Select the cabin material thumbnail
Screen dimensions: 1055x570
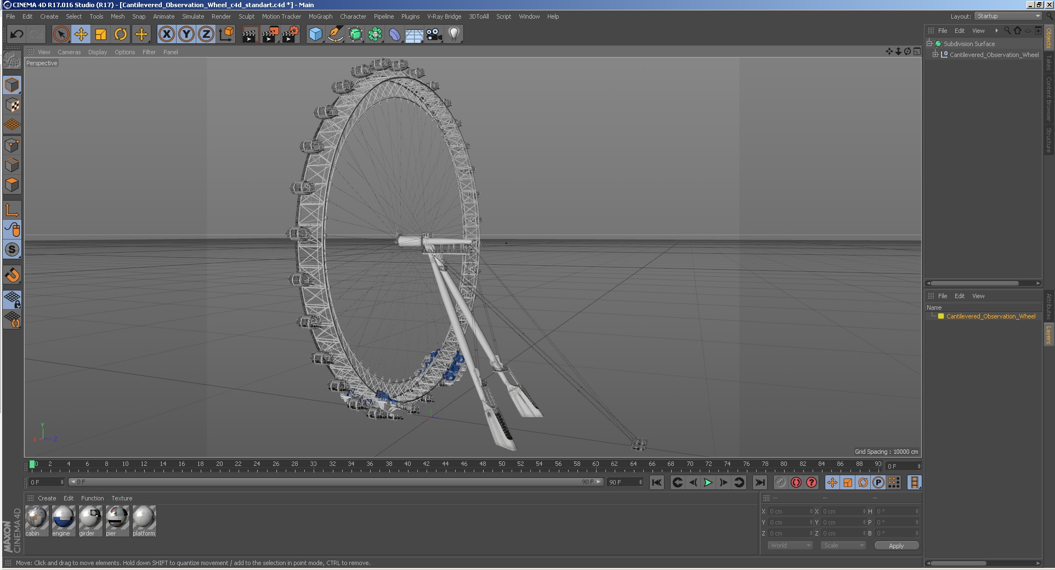click(37, 521)
